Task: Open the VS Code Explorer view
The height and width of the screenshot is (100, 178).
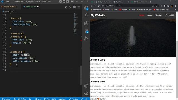Action: click(86, 8)
